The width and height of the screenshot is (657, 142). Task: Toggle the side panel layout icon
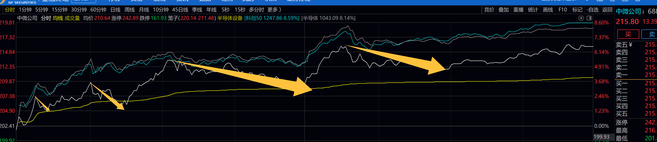[589, 18]
